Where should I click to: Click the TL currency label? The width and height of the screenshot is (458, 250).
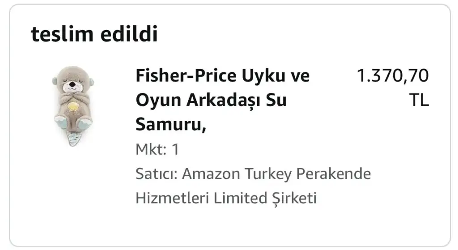point(419,100)
